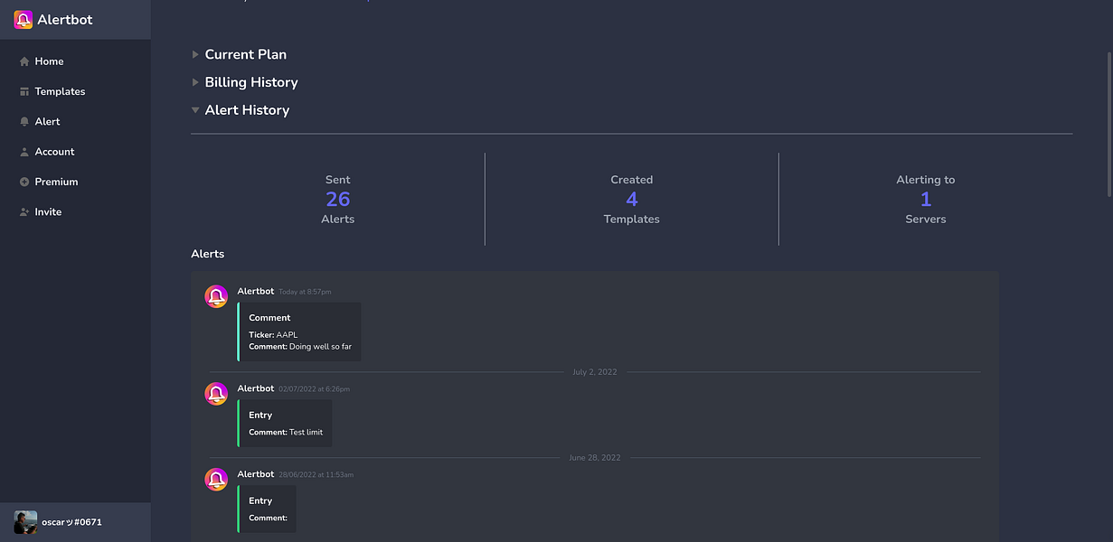Viewport: 1113px width, 542px height.
Task: Click the Billing History heading
Action: (x=251, y=82)
